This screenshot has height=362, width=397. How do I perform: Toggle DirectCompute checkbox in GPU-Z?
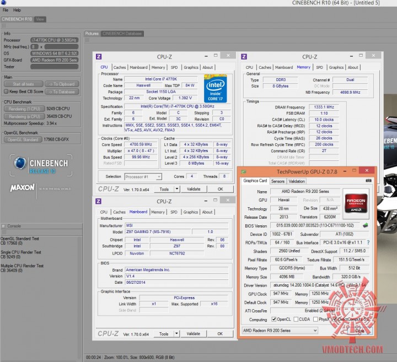335,319
